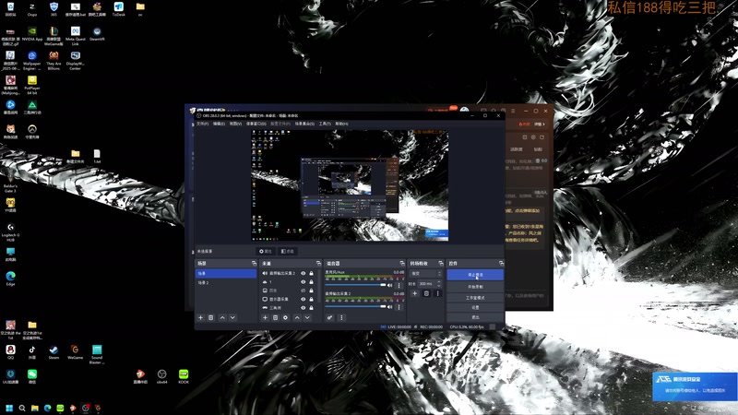The image size is (738, 415).
Task: Open the 麦克风/Aux three-dot options menu
Action: 399,286
